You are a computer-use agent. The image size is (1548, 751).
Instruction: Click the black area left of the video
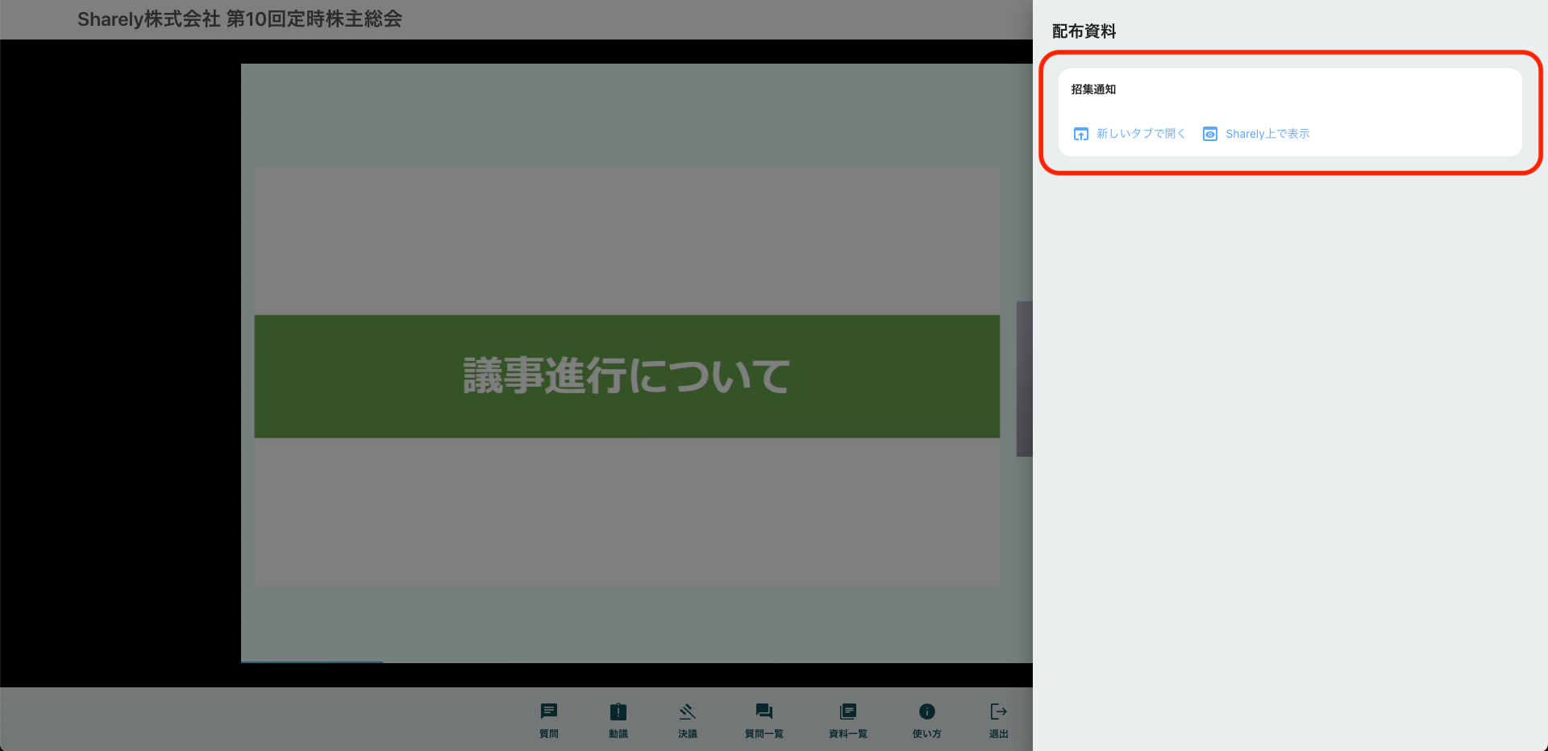point(121,363)
